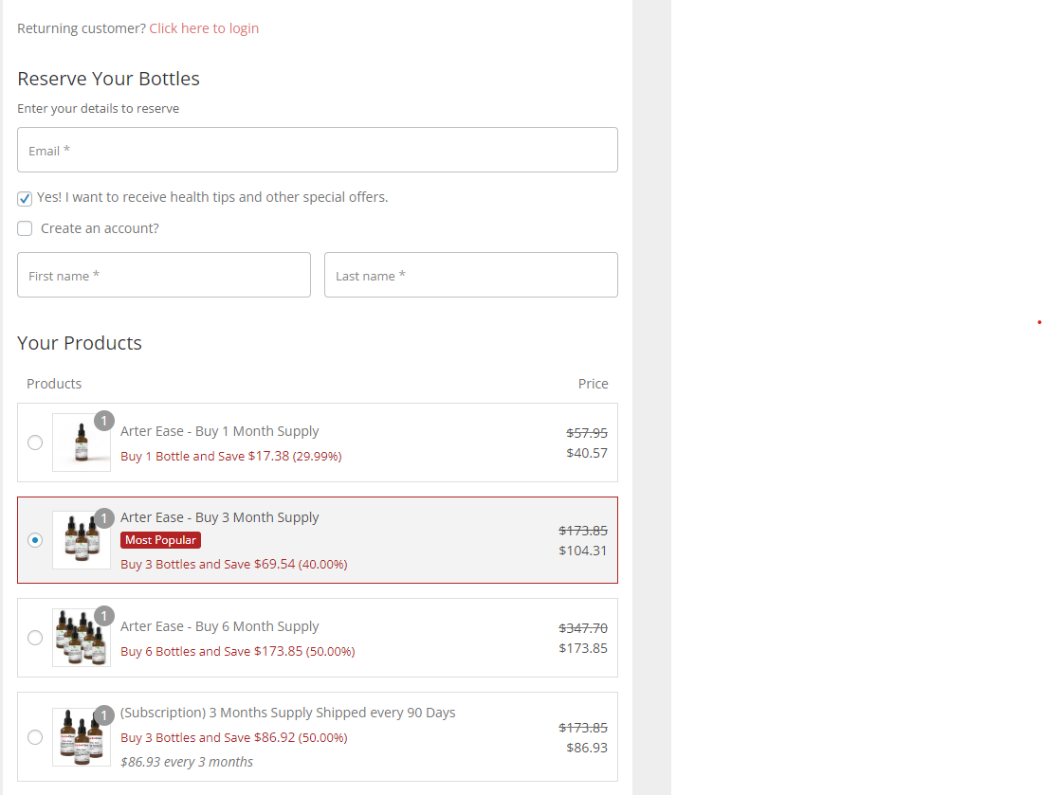This screenshot has height=795, width=1042.
Task: Click the quantity badge on the 6 Month Supply image
Action: pyautogui.click(x=104, y=616)
